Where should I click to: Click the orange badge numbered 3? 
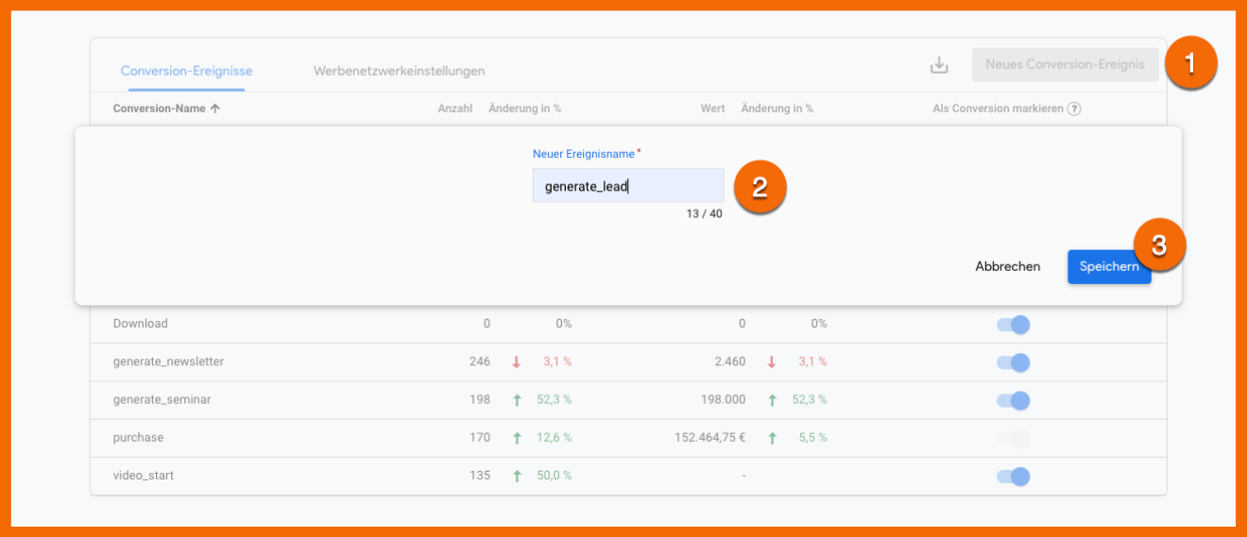1159,245
